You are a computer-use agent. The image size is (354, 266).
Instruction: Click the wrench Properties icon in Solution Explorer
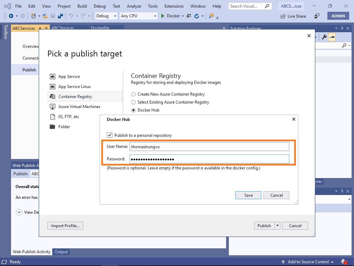324,37
